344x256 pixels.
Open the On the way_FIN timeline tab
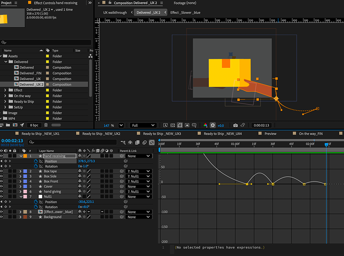[311, 133]
